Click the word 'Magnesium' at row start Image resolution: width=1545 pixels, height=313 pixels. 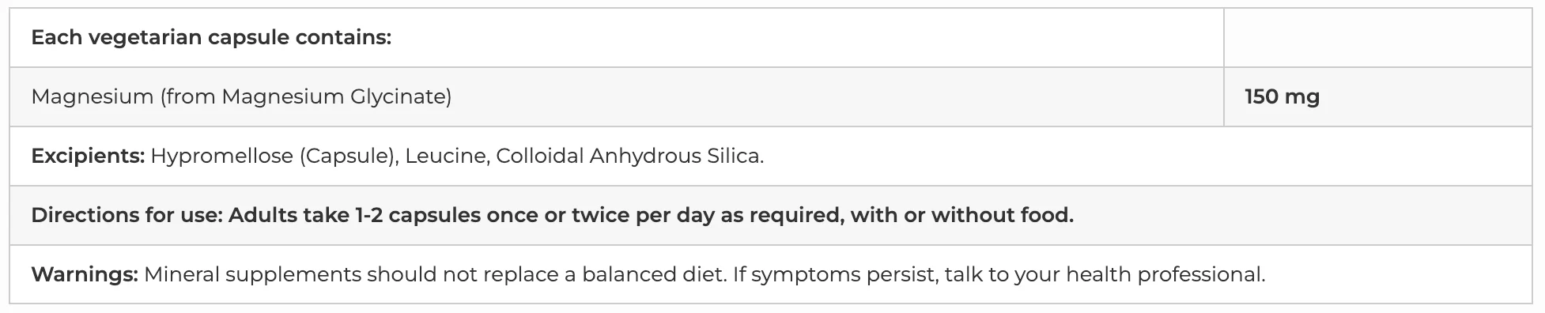click(x=92, y=96)
